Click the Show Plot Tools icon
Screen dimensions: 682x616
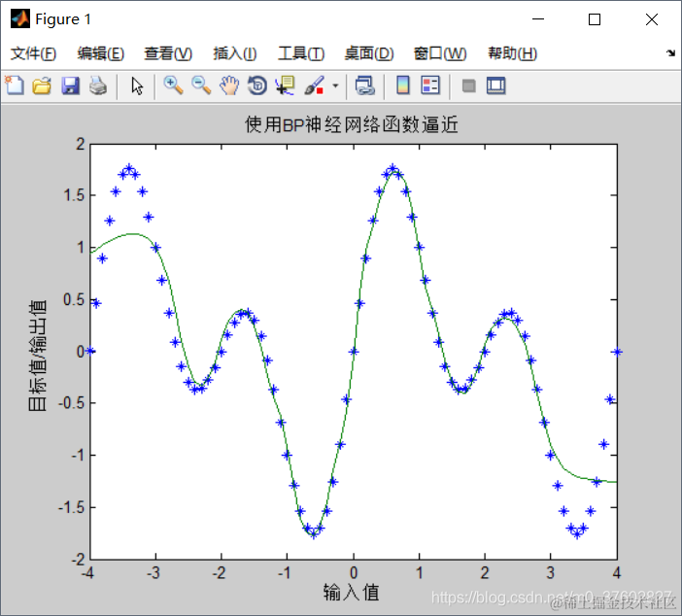coord(495,86)
